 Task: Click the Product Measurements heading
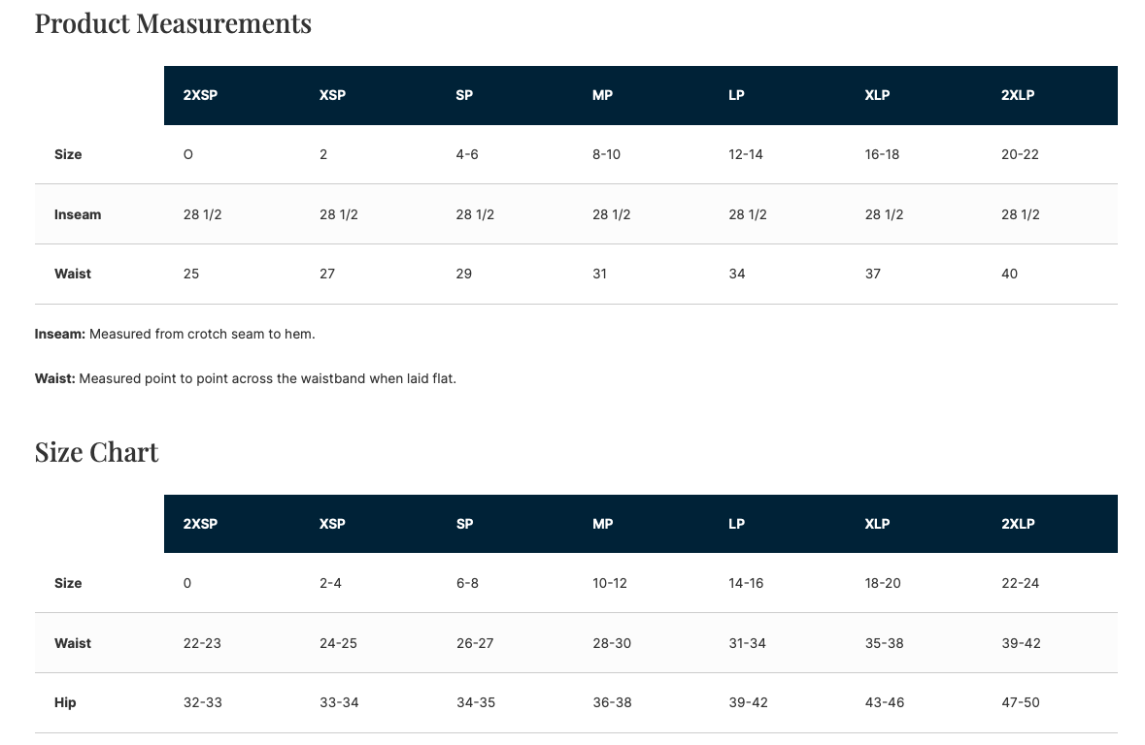pyautogui.click(x=173, y=23)
